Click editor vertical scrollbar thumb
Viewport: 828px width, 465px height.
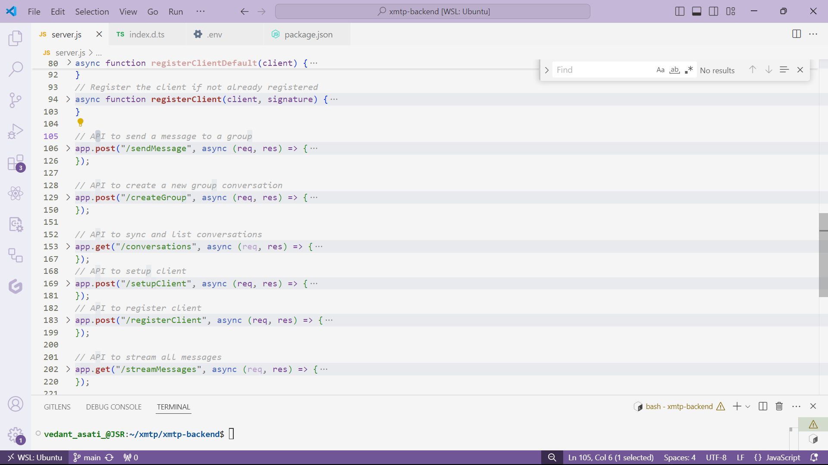coord(823,255)
